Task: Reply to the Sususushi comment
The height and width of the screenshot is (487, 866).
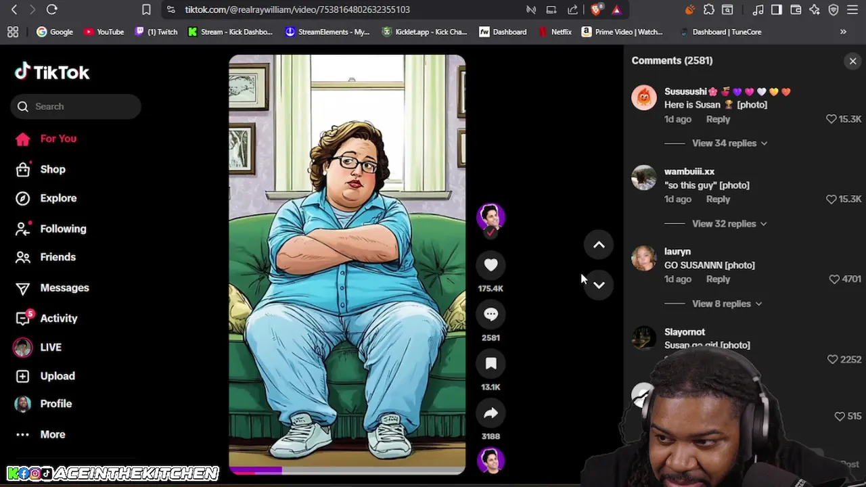Action: click(x=718, y=119)
